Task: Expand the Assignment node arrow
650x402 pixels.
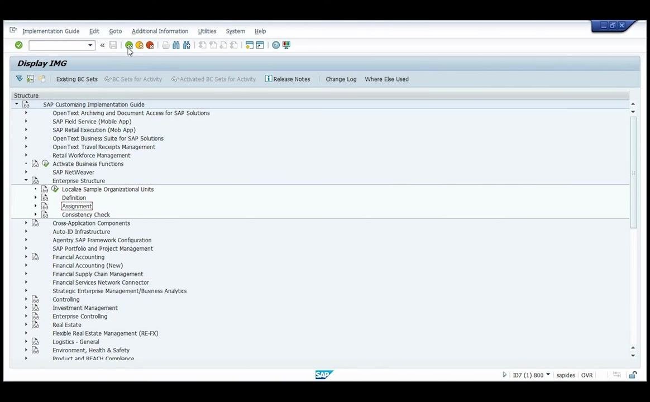Action: [35, 206]
